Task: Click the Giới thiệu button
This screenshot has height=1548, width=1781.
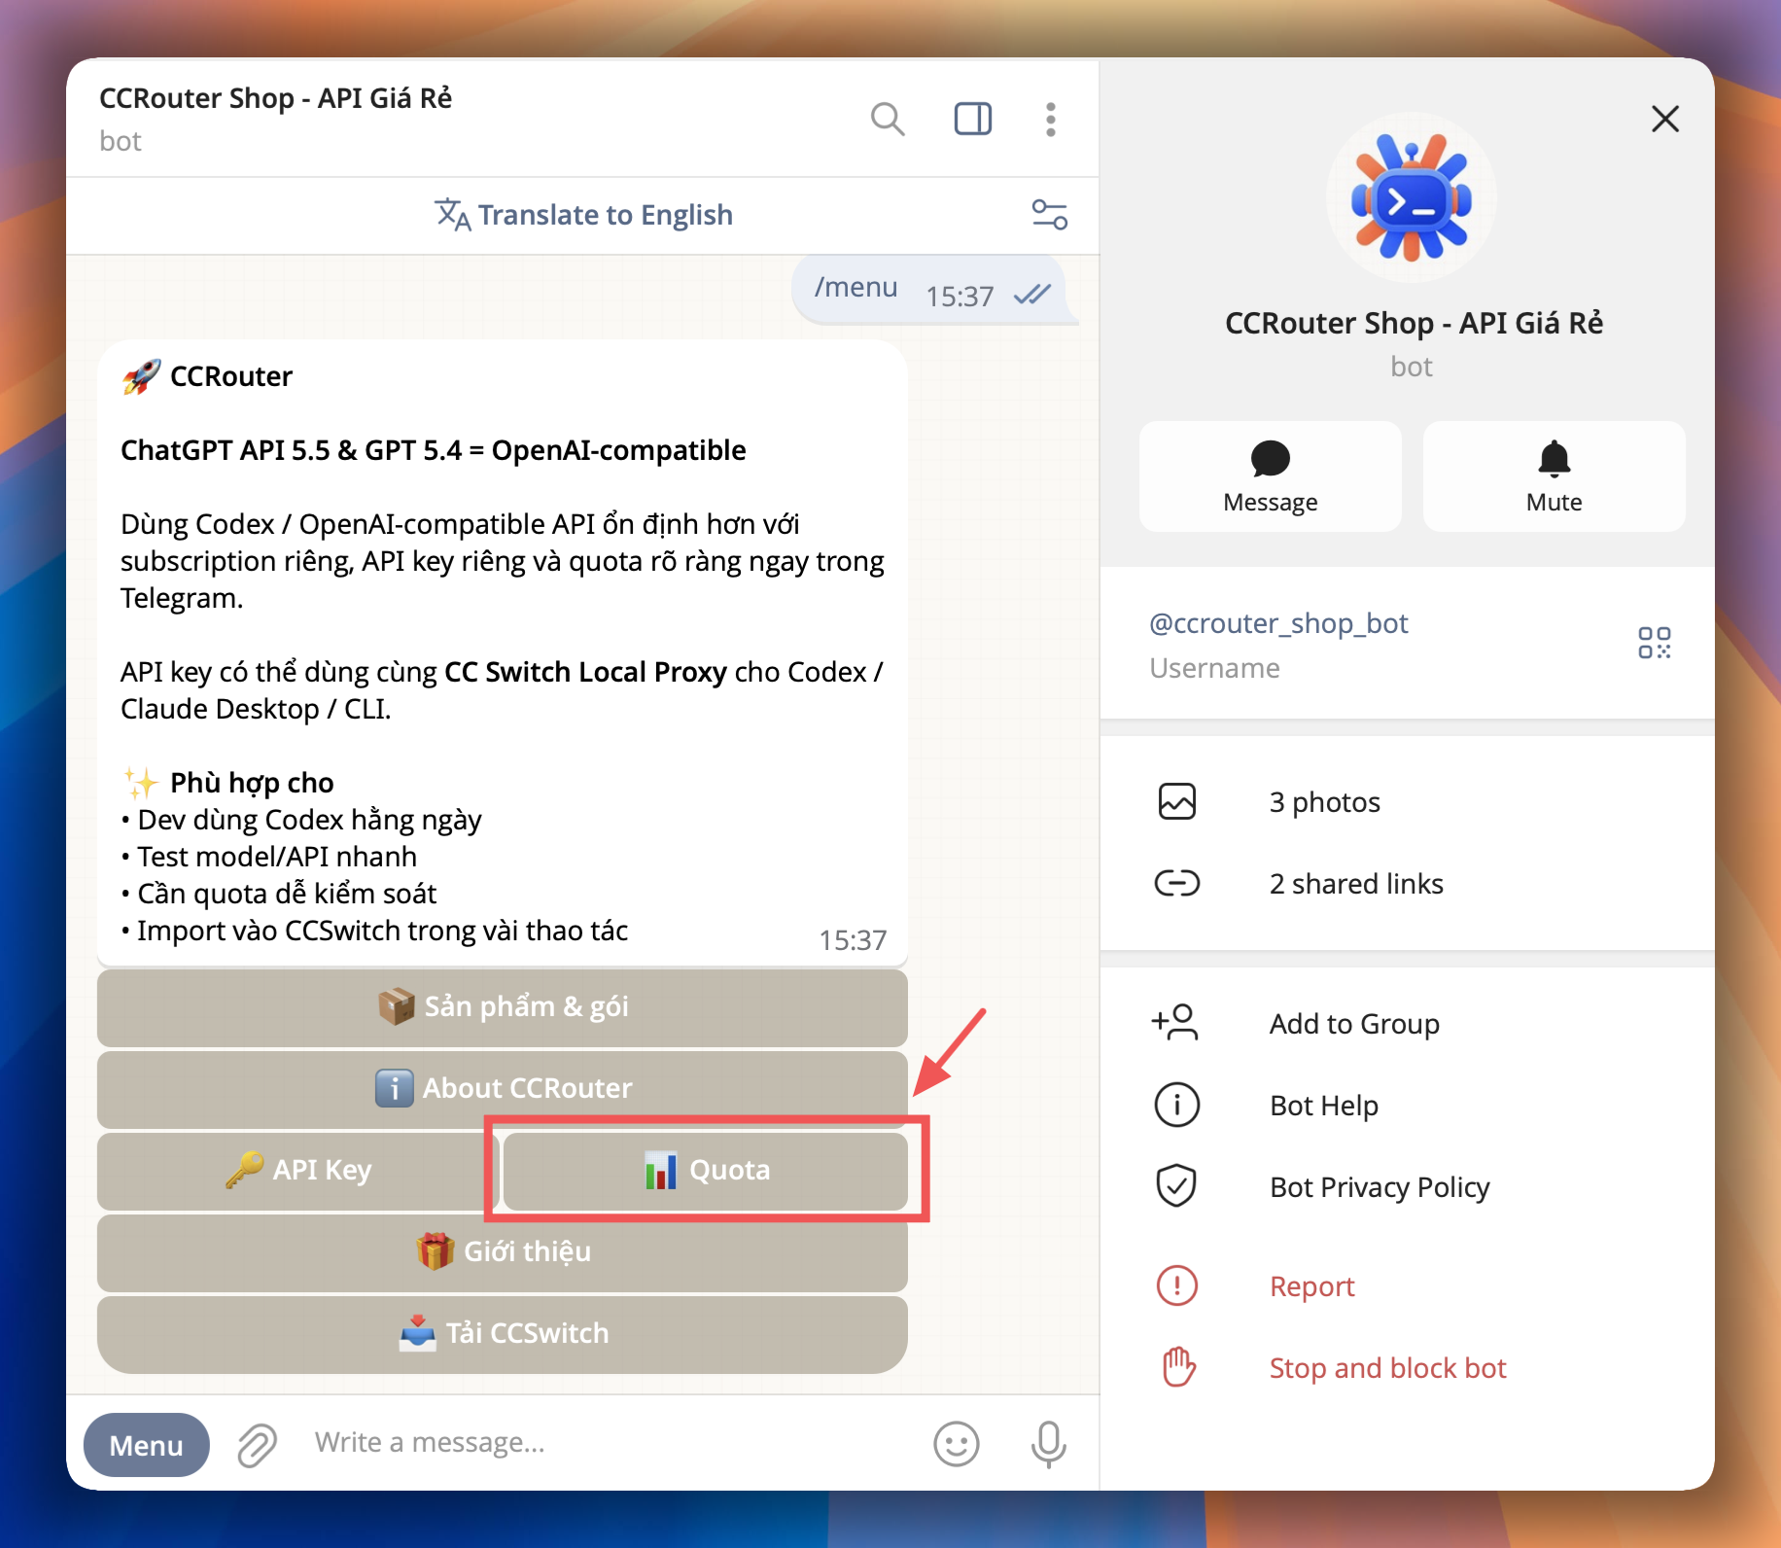Action: (502, 1251)
